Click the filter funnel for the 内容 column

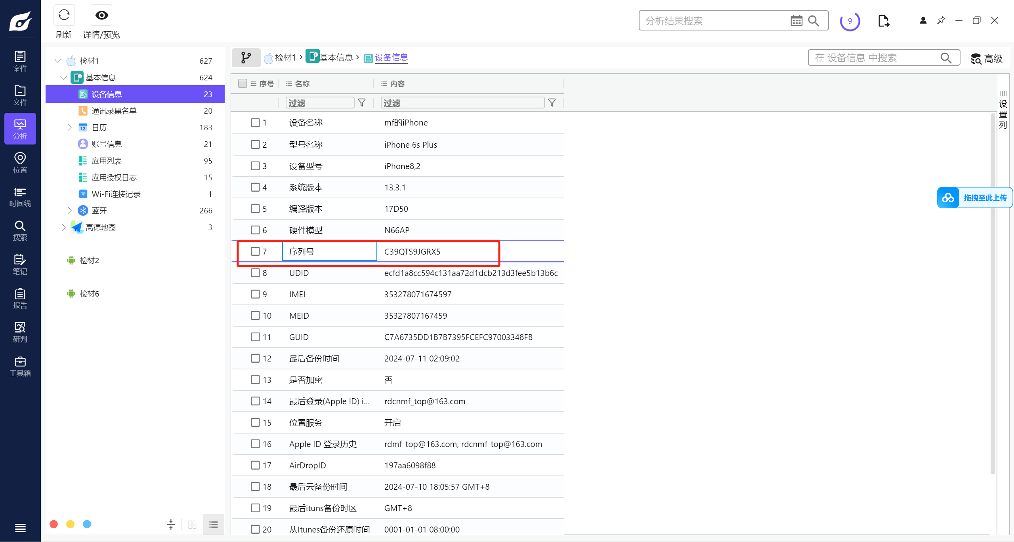pos(552,103)
